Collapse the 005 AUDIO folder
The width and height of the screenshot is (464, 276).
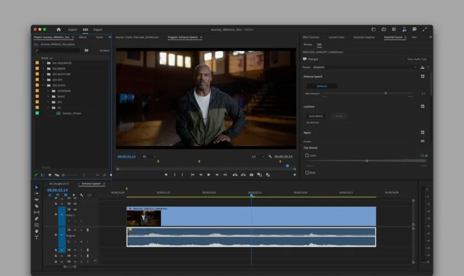click(43, 86)
